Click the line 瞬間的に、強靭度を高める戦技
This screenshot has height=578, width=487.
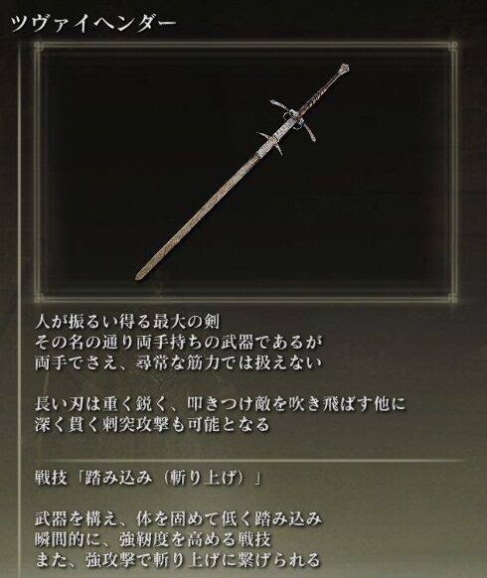coord(153,539)
